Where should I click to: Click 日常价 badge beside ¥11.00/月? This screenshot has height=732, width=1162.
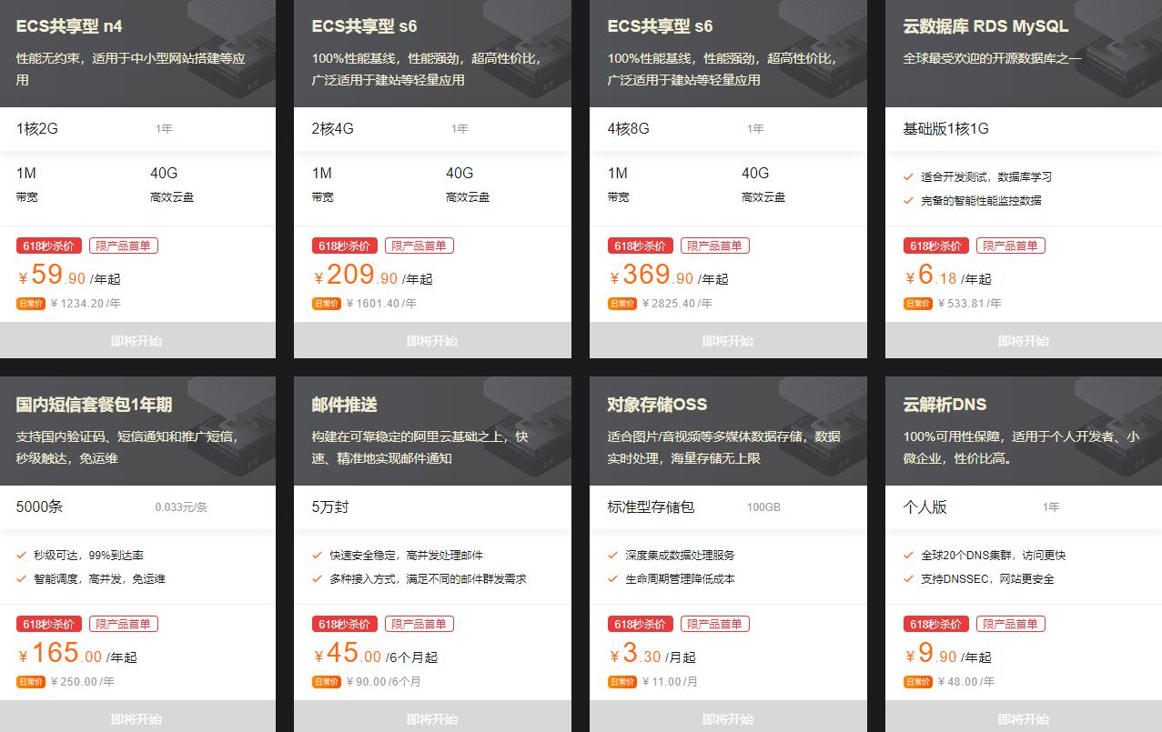[x=622, y=682]
